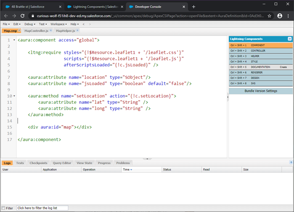Switch to Lightning Components browser tab
The width and height of the screenshot is (294, 212).
(96, 7)
